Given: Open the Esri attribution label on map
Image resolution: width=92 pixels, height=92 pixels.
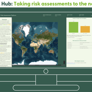Looking at the screenshot, I should (x=63, y=65).
